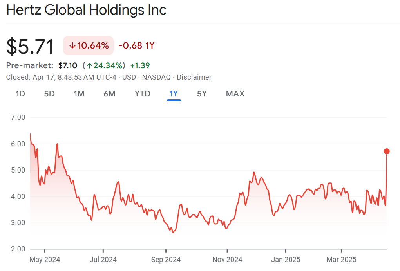Viewport: 400px width, 271px height.
Task: Select the 6M time range tab
Action: (x=109, y=94)
